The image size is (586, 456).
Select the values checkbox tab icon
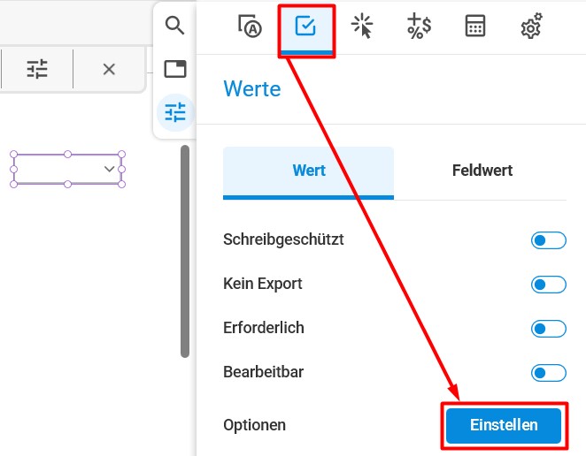click(x=305, y=27)
